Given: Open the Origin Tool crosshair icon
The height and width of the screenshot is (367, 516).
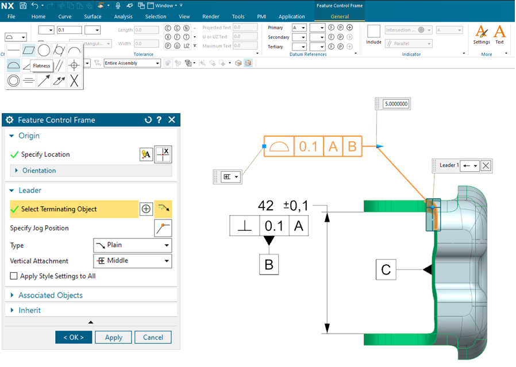Looking at the screenshot, I should [x=163, y=154].
